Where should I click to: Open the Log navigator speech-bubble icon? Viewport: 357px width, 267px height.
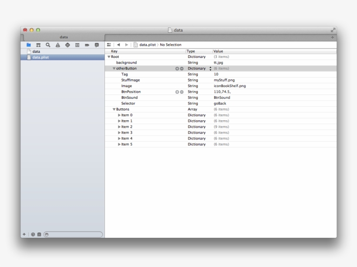[97, 45]
